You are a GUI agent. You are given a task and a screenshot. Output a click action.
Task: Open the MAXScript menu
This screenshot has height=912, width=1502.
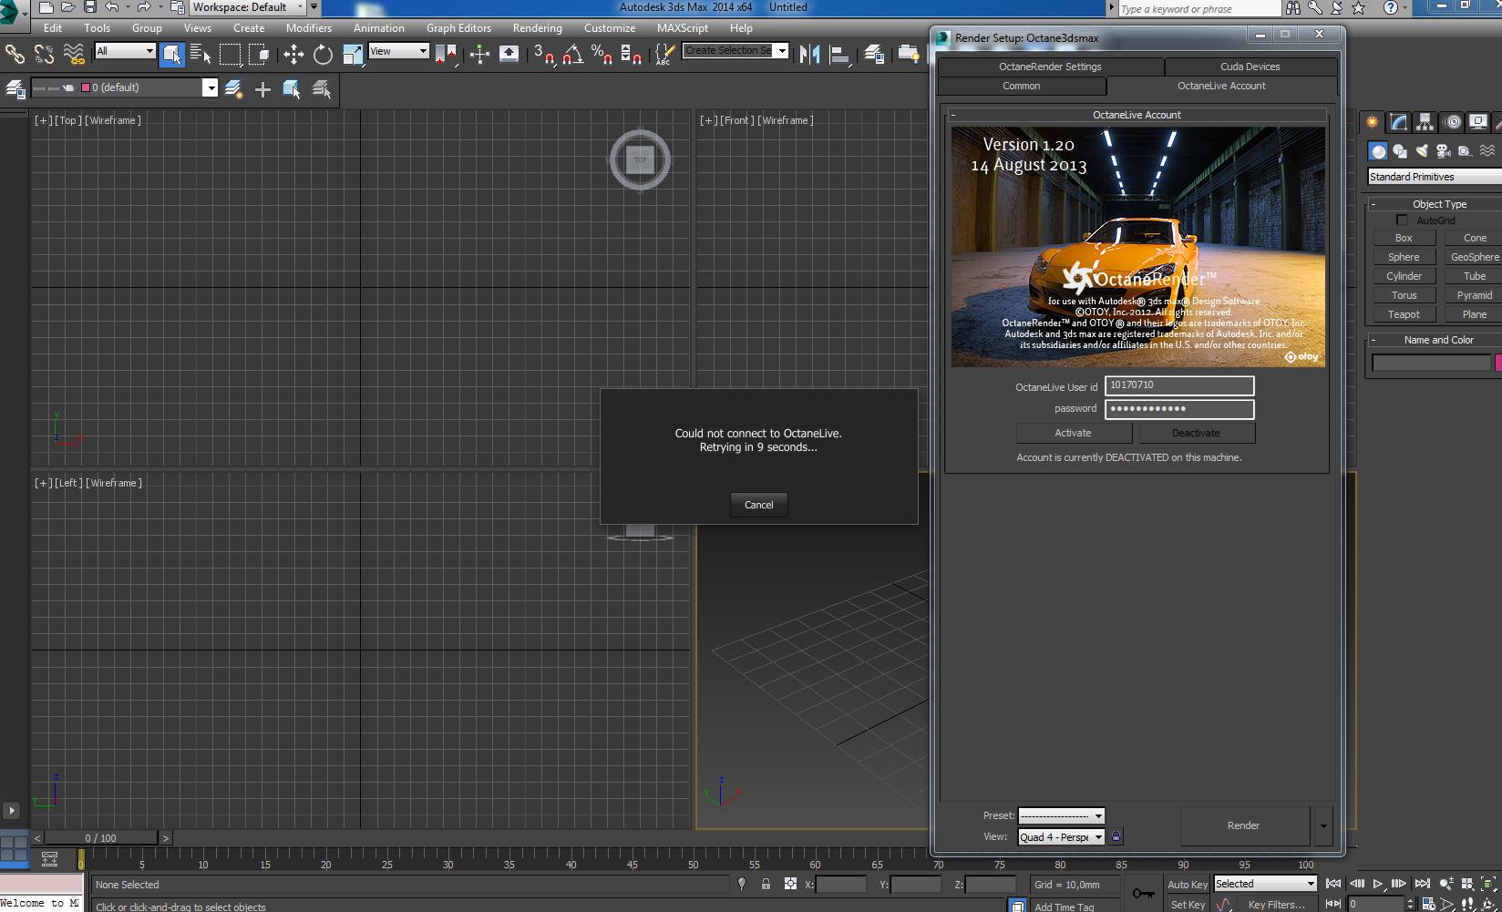682,28
